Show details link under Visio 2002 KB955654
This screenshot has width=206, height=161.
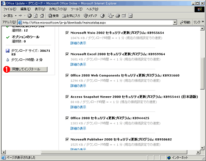(x=78, y=43)
